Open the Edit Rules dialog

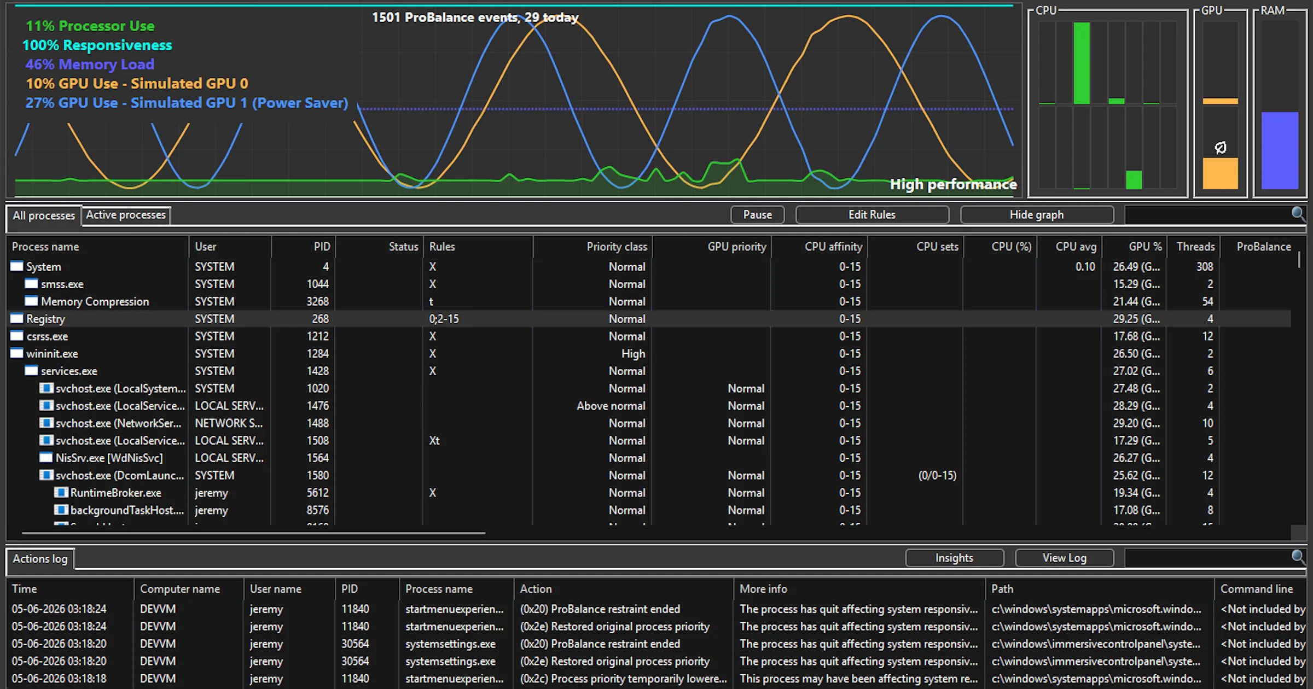click(872, 215)
